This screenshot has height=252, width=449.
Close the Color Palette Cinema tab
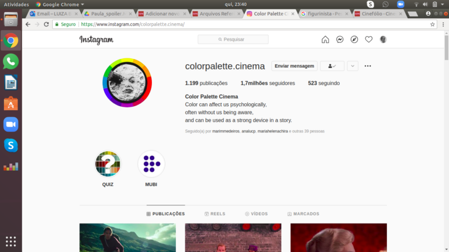293,14
